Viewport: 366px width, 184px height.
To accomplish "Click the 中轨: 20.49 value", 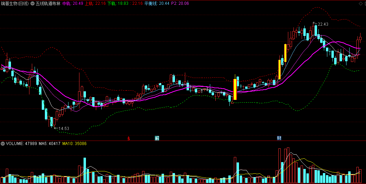I will click(73, 3).
